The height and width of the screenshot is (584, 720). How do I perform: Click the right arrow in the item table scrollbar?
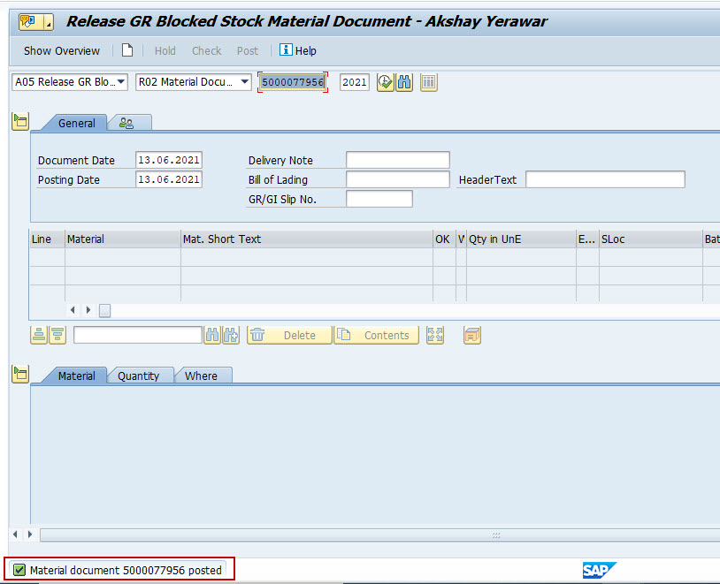(88, 310)
